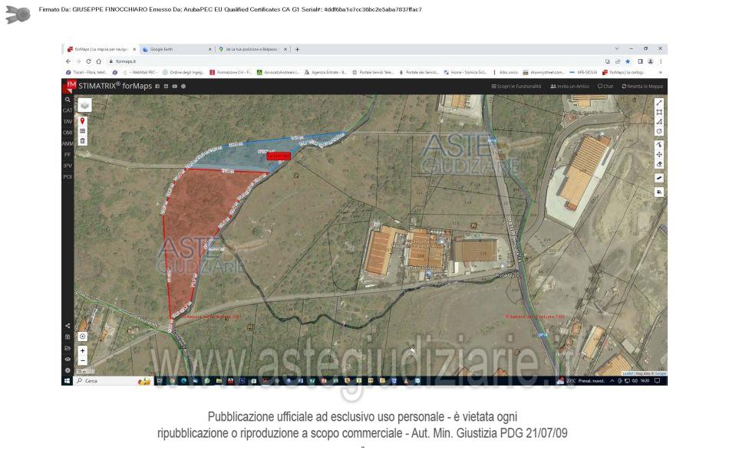The image size is (729, 463).
Task: Expand the bookmarks overflow chevron
Action: 660,72
